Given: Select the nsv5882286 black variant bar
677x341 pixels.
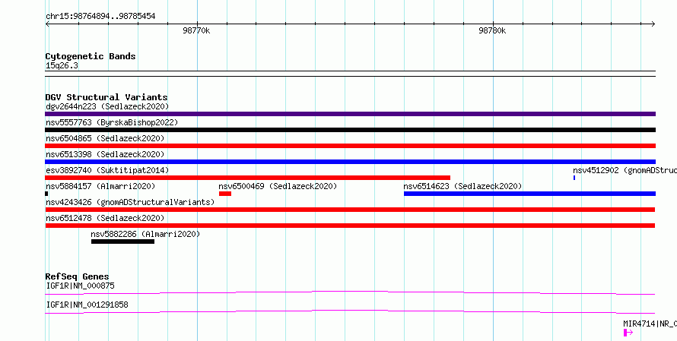Looking at the screenshot, I should [x=122, y=242].
